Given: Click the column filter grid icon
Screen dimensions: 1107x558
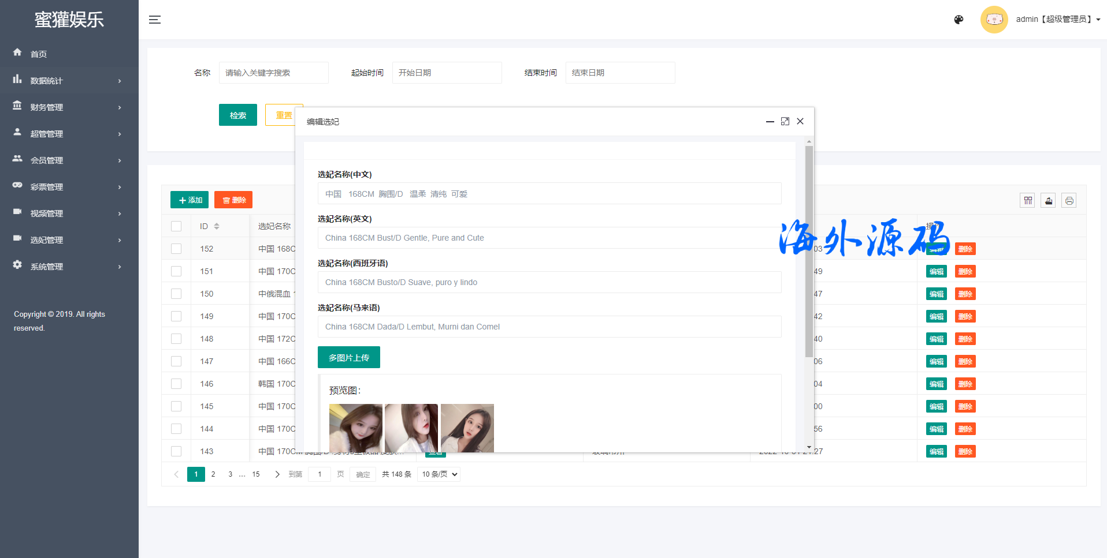Looking at the screenshot, I should pyautogui.click(x=1027, y=200).
